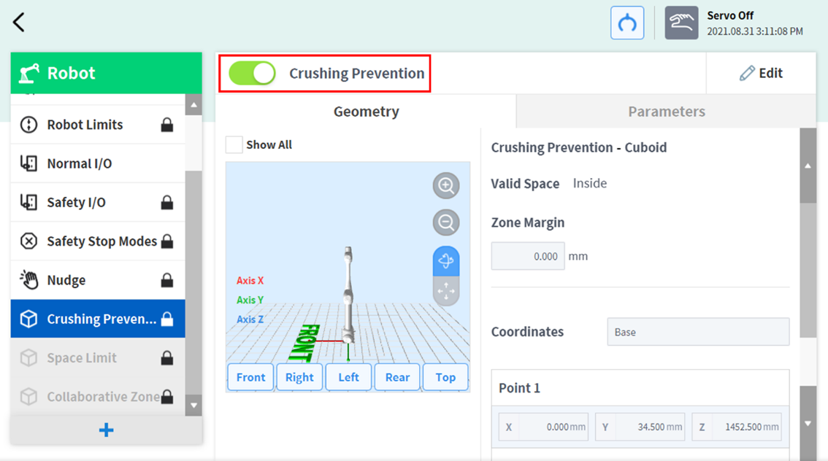Switch to the Parameters tab
Screen dimensions: 828x461
coord(666,112)
